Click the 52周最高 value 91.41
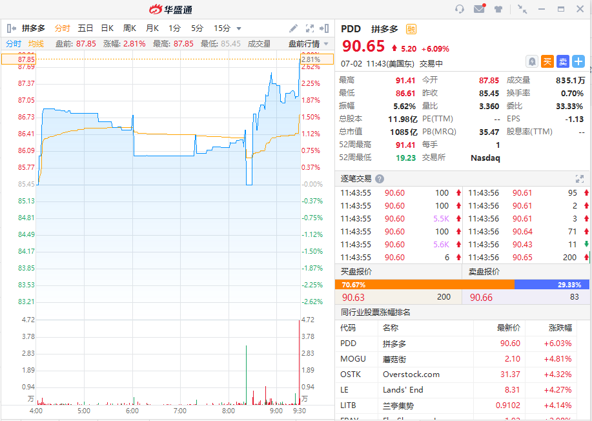This screenshot has height=421, width=592. click(405, 145)
